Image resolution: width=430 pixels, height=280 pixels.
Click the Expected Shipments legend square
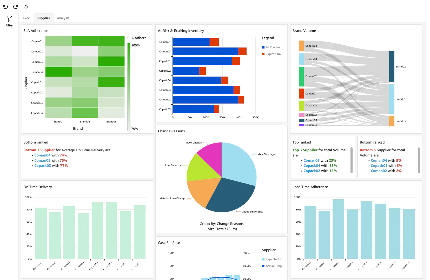263,259
